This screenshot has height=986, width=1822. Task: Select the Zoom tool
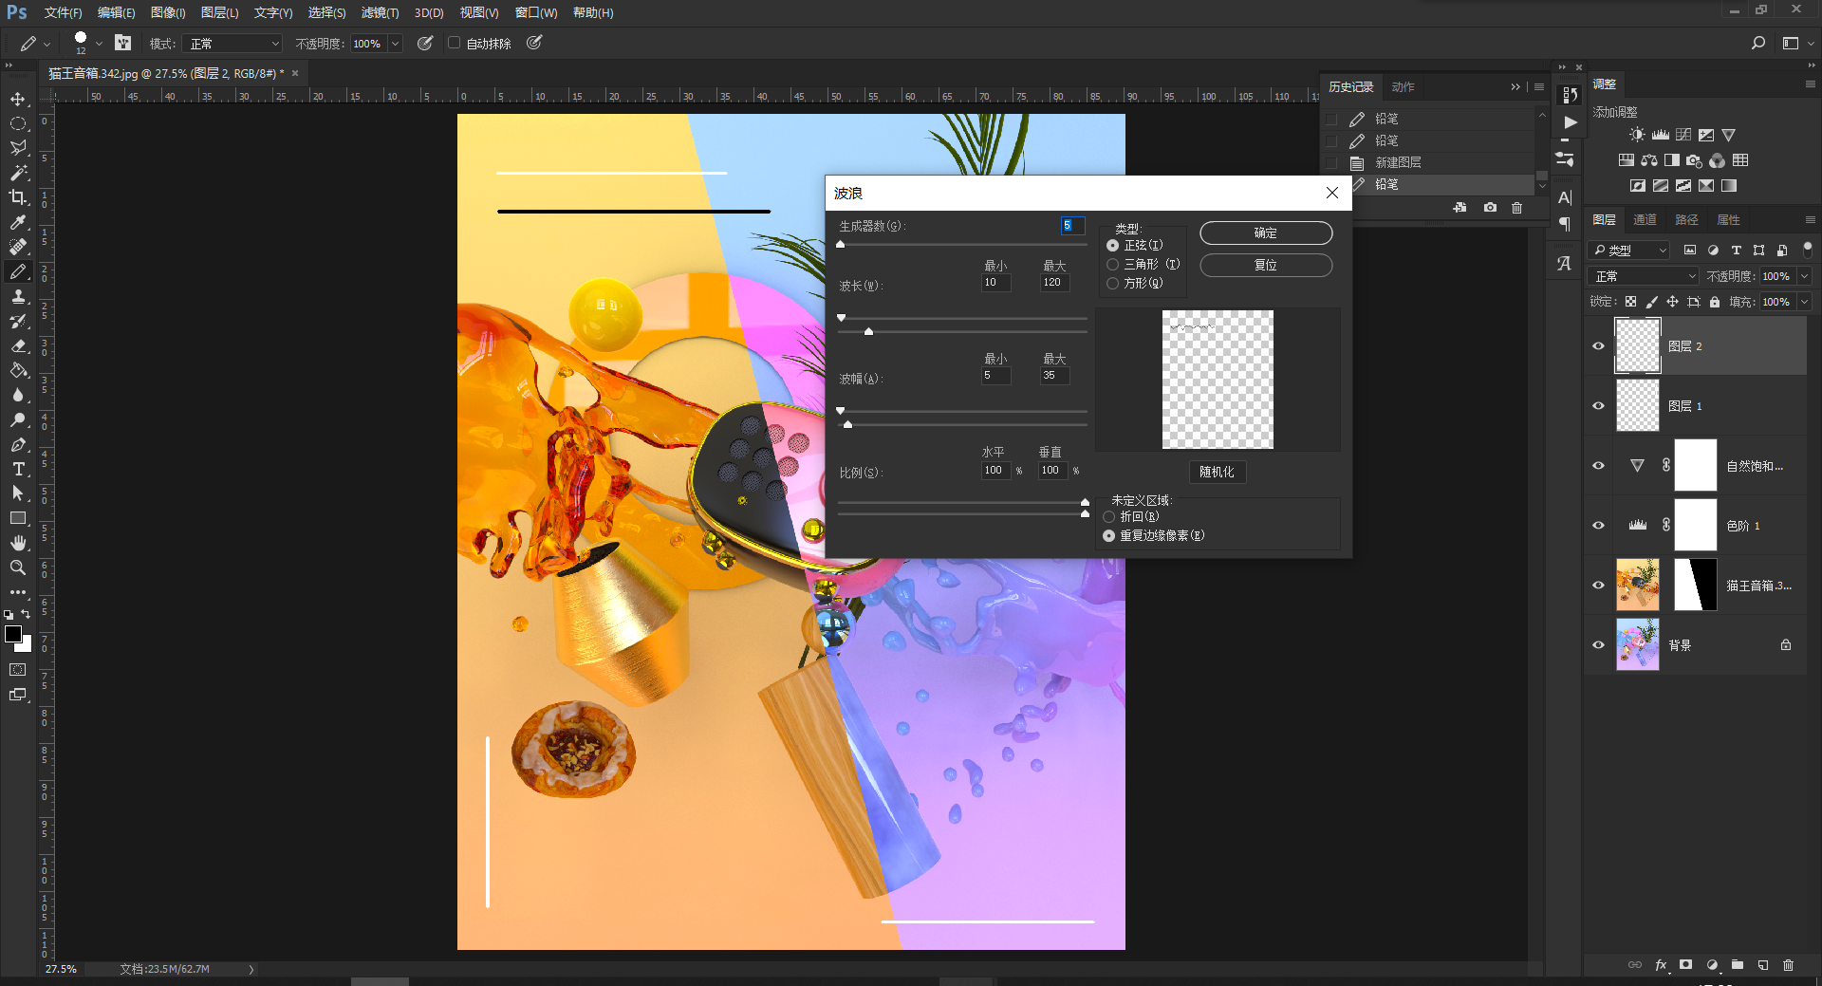click(18, 567)
